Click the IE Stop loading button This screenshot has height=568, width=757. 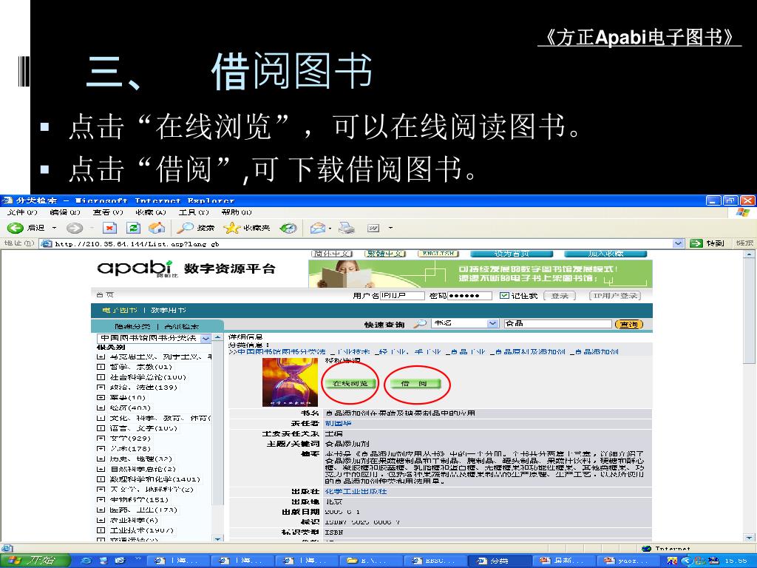(110, 228)
